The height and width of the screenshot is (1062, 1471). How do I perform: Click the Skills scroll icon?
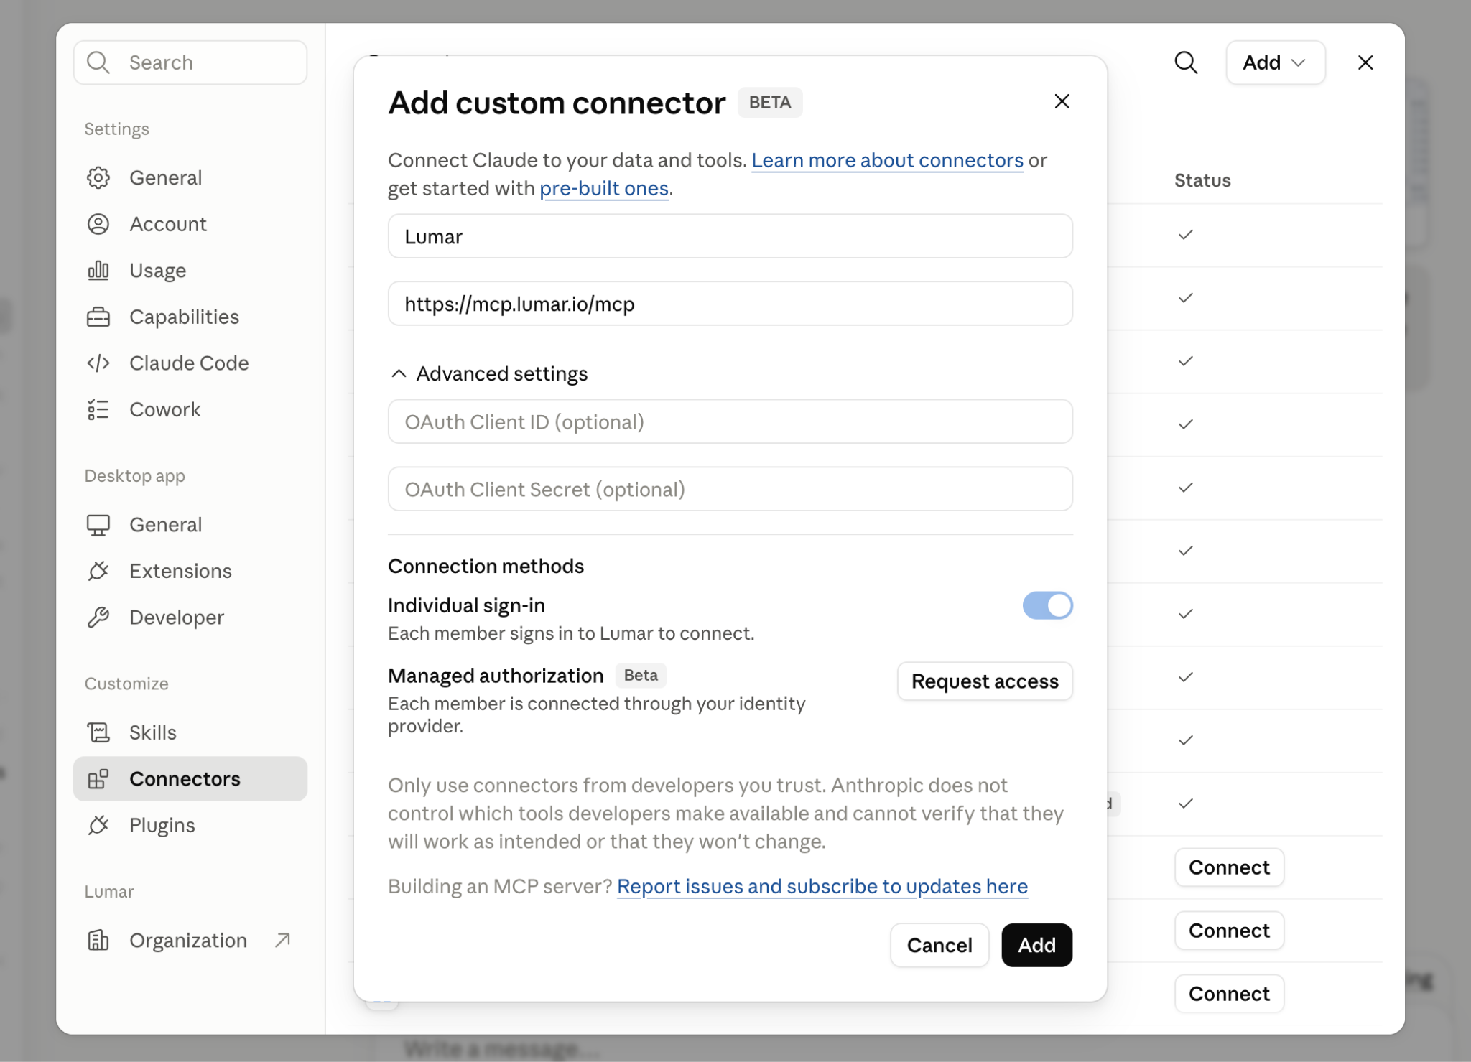pyautogui.click(x=98, y=732)
